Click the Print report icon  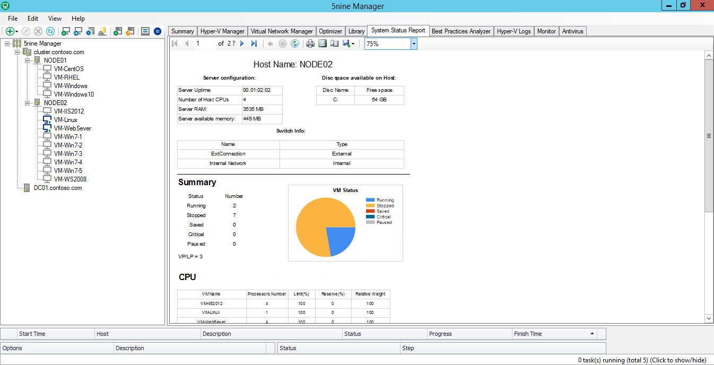pos(310,44)
